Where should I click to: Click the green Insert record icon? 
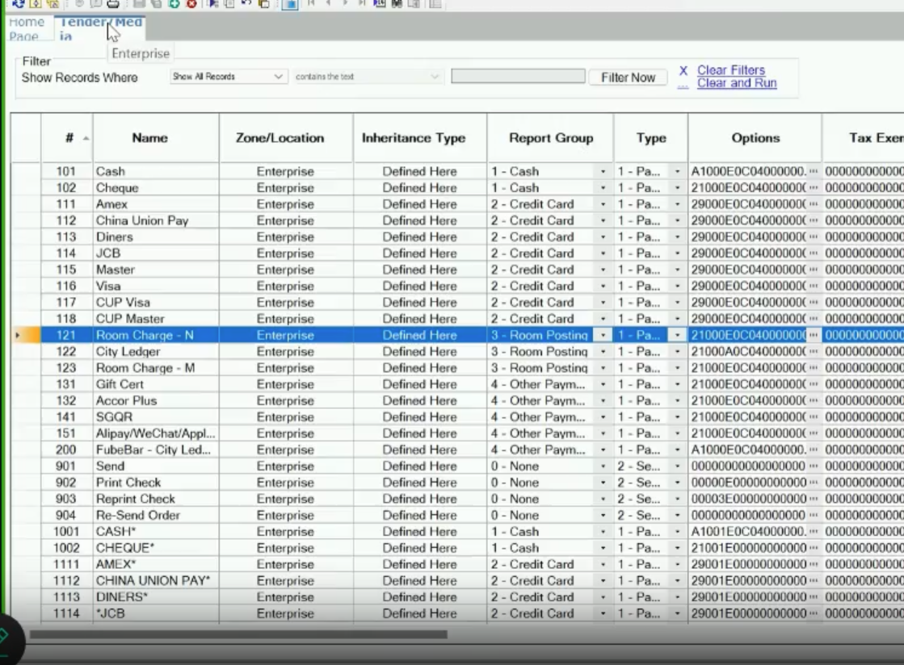pyautogui.click(x=174, y=4)
